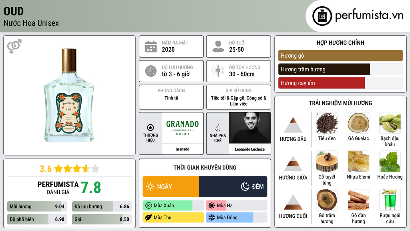This screenshot has width=410, height=231.
Task: Click the Mùi hương 9.04 score bar
Action: point(37,207)
